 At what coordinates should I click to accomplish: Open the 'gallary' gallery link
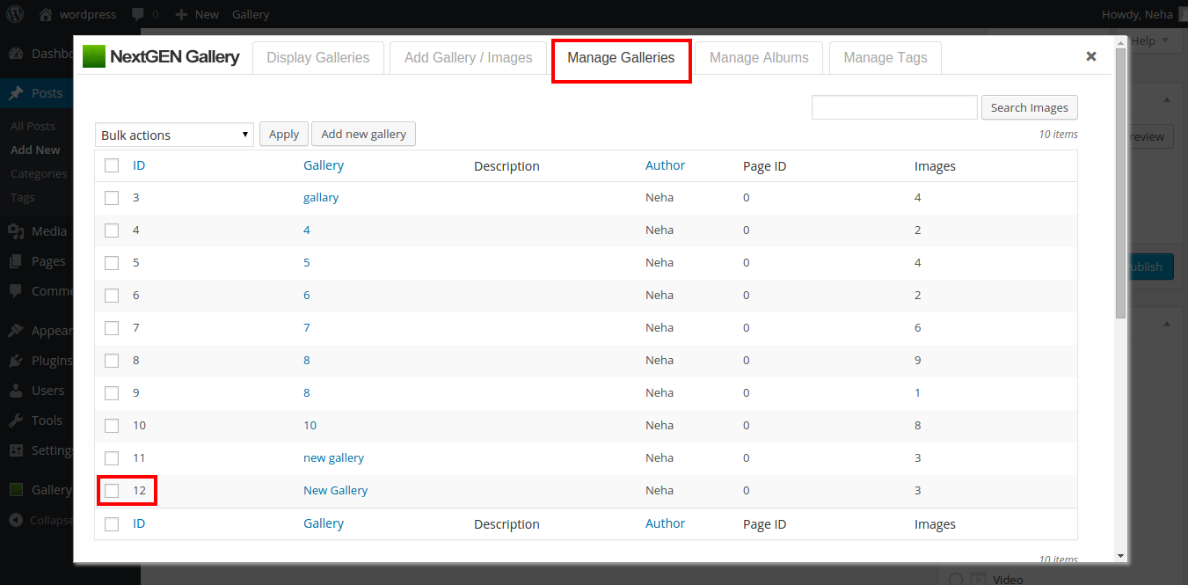[x=321, y=198]
